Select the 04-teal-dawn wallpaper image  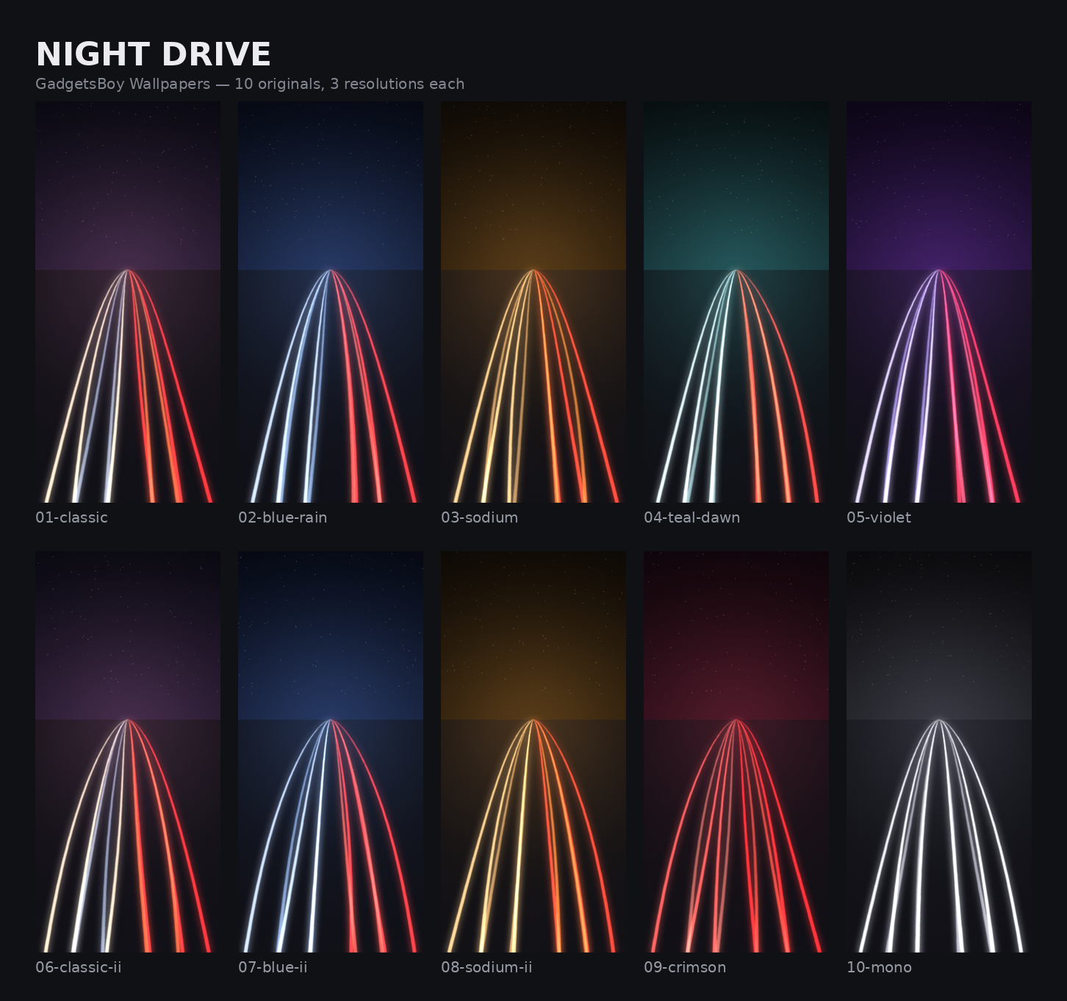tap(736, 302)
